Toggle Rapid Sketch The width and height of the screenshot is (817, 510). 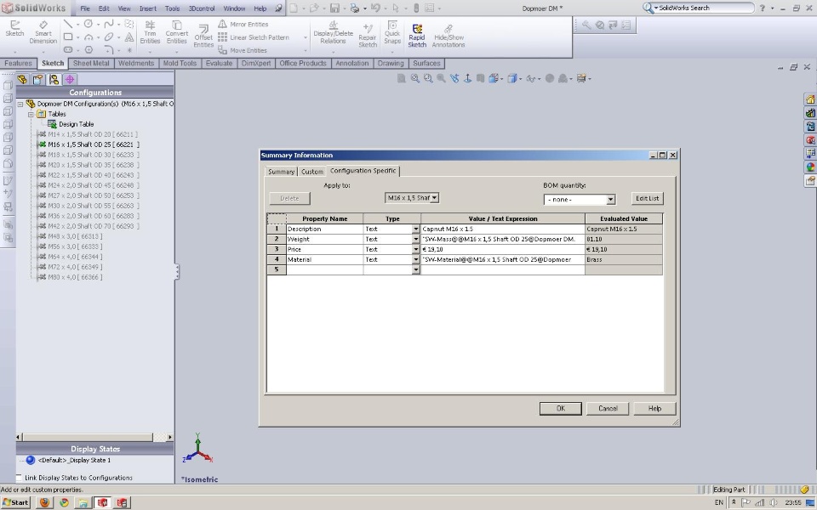[417, 36]
